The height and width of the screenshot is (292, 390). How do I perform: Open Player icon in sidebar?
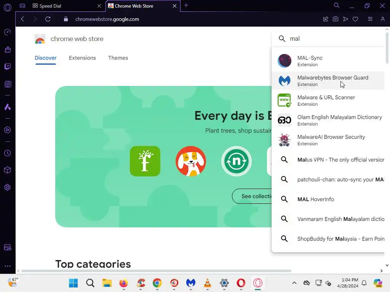click(x=8, y=130)
